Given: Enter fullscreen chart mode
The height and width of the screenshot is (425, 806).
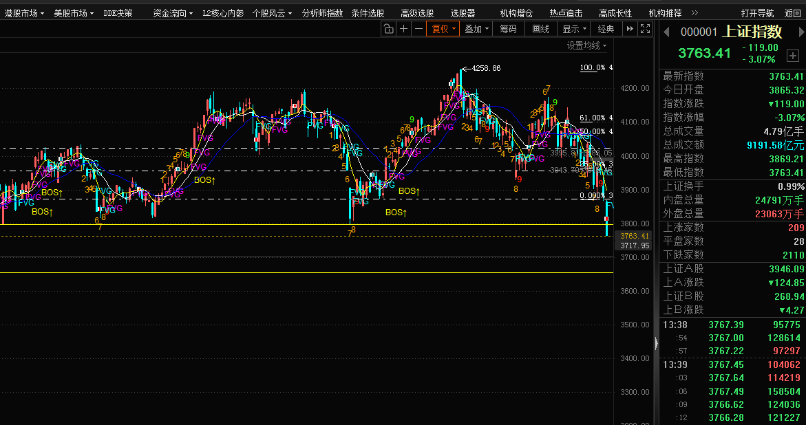Looking at the screenshot, I should 646,30.
